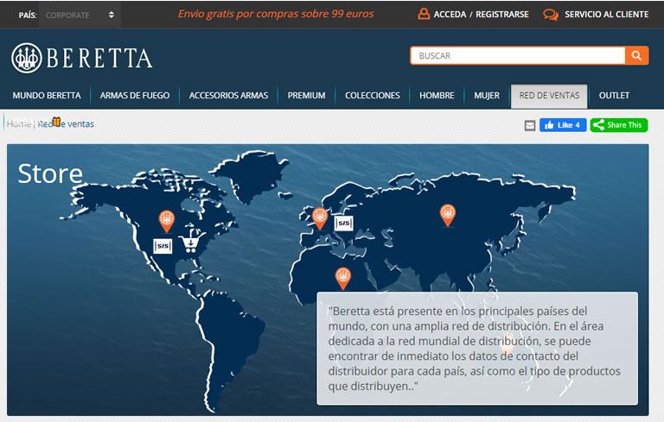Click the orange Beretta pin over Asia

(x=447, y=214)
